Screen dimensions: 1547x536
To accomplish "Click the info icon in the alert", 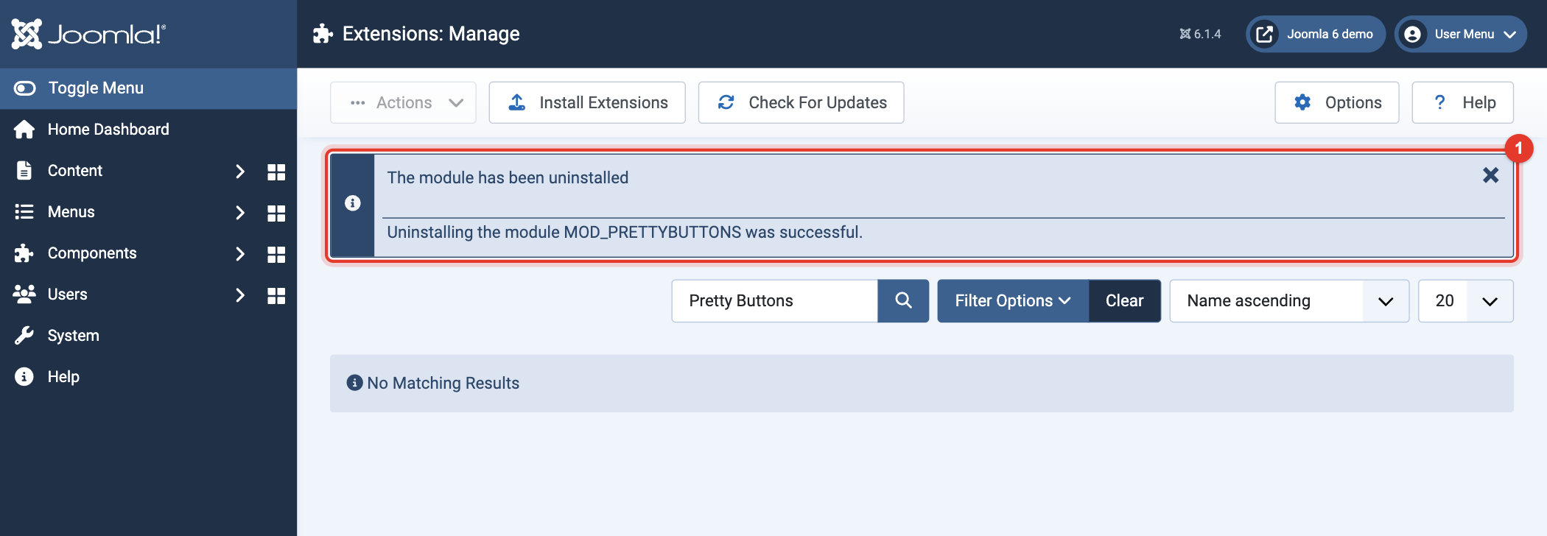I will 353,203.
